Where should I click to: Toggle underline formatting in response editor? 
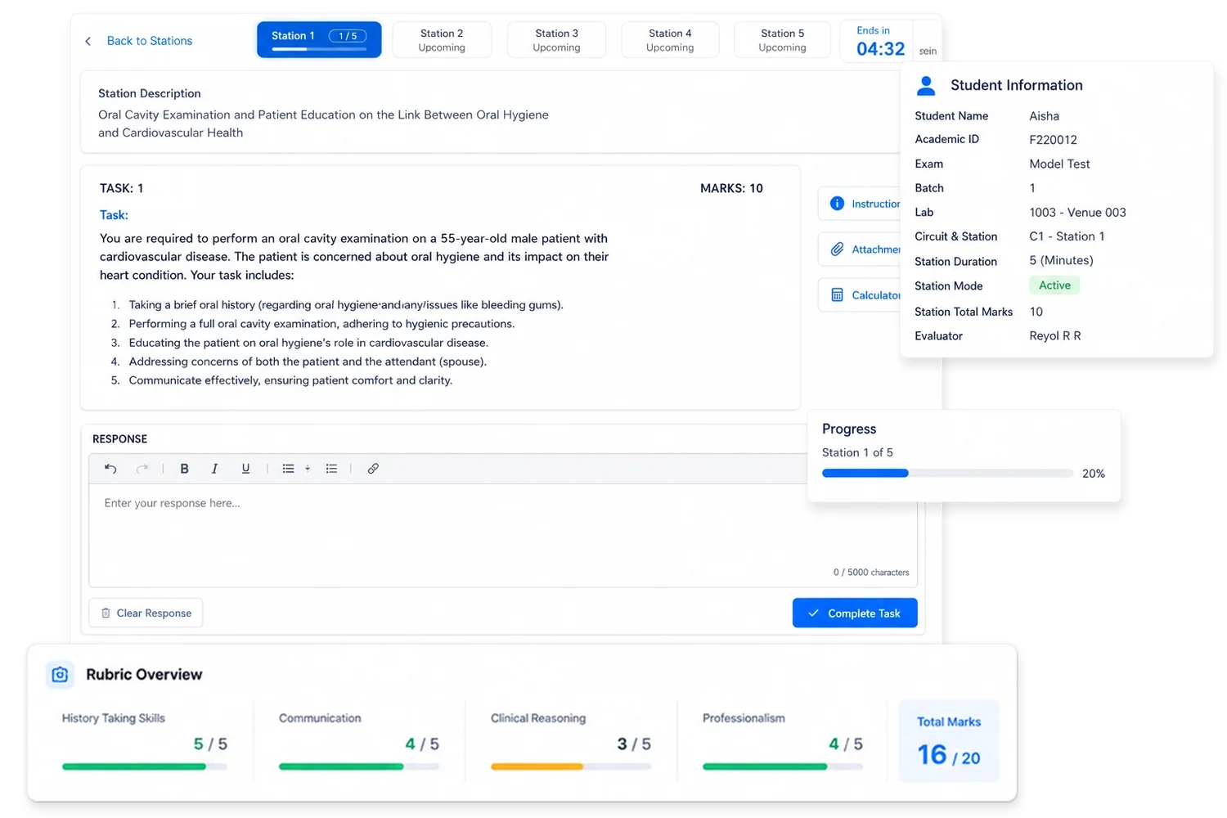245,469
